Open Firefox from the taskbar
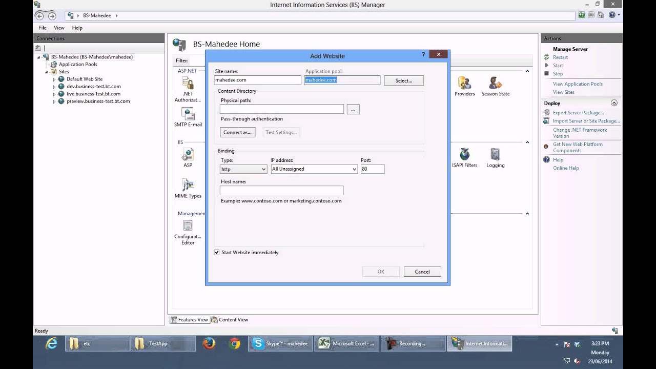 tap(209, 343)
